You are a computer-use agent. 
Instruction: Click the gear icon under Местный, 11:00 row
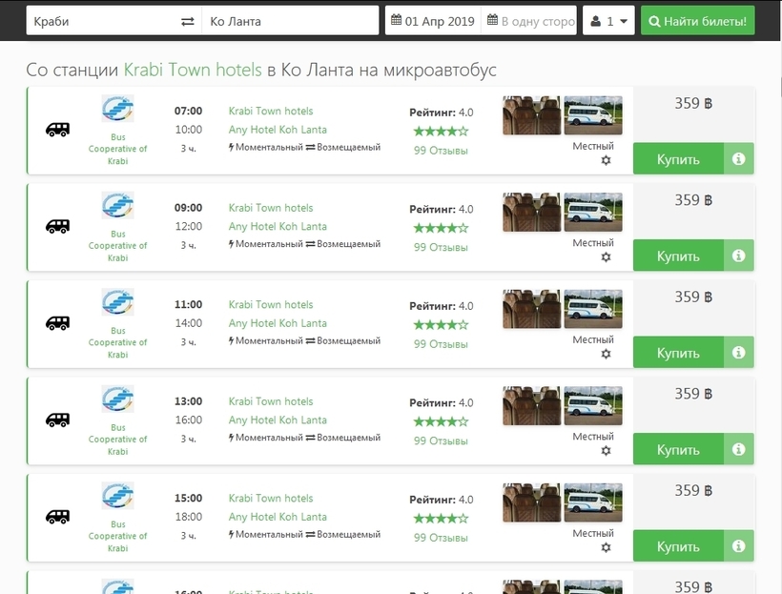(606, 354)
